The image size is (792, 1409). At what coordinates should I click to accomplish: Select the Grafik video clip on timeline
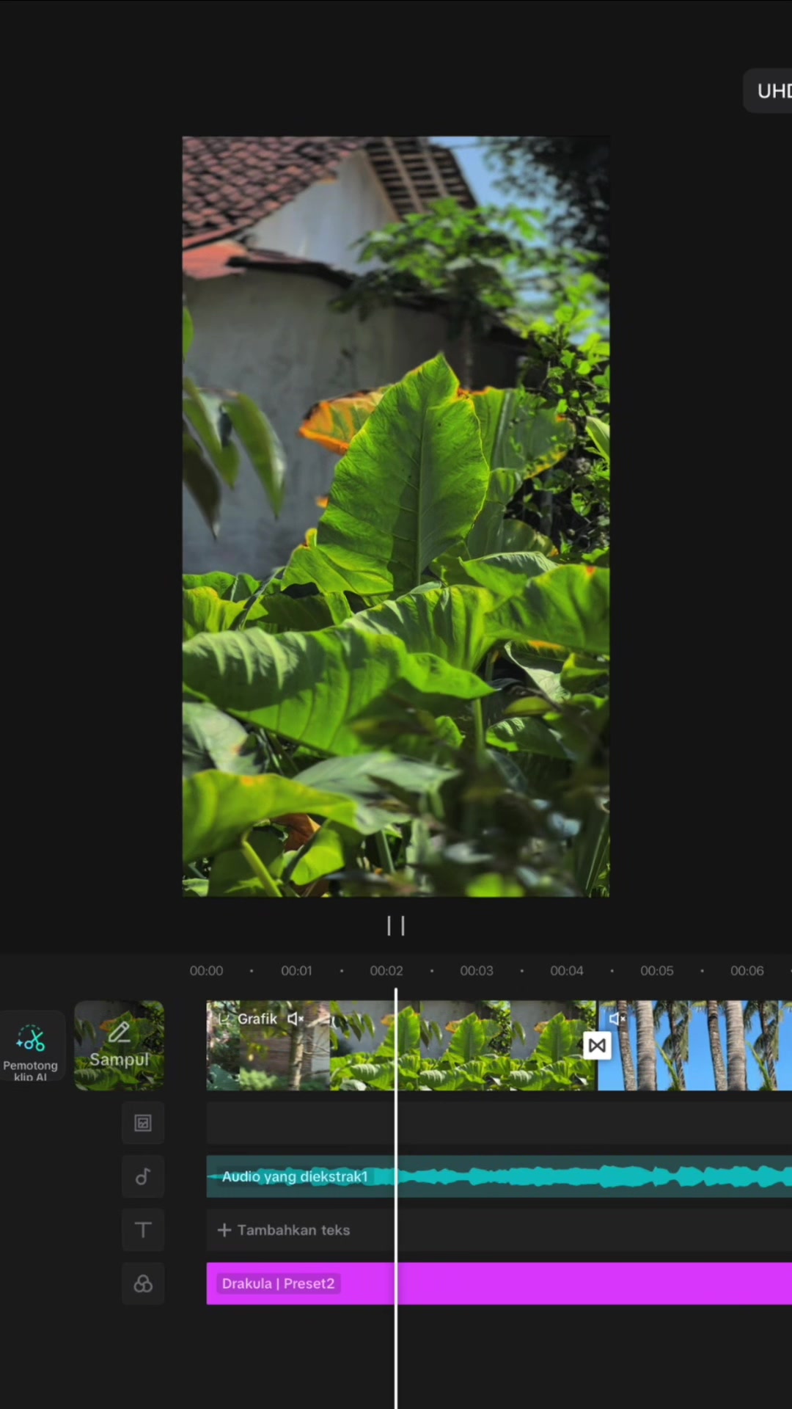point(401,1045)
